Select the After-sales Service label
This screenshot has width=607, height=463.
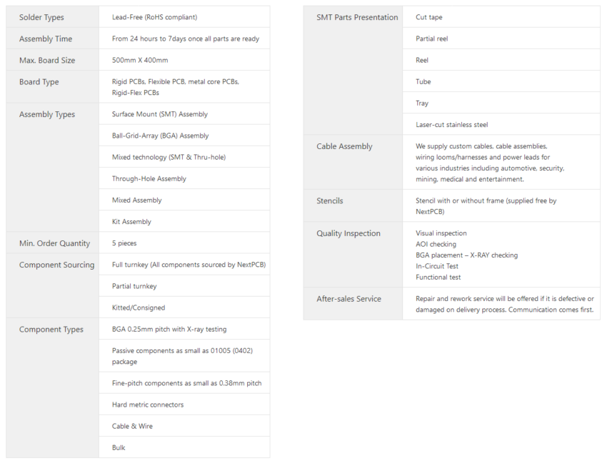pyautogui.click(x=348, y=299)
